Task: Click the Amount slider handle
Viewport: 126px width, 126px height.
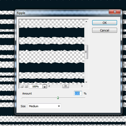Action: [x=58, y=98]
